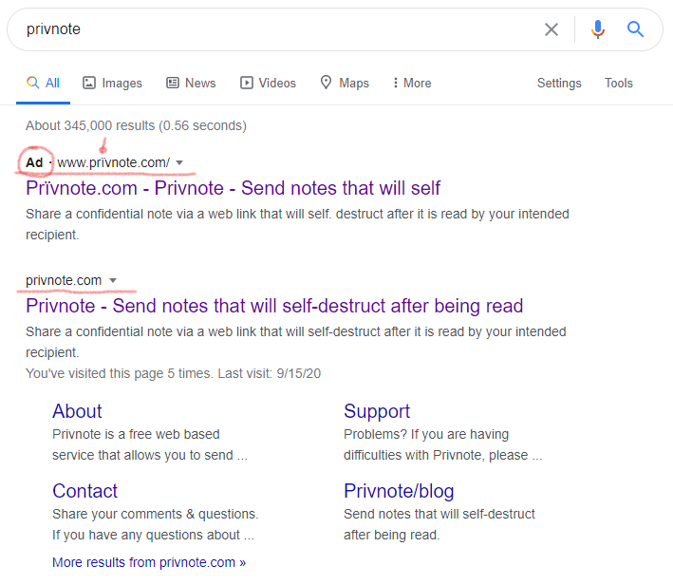The width and height of the screenshot is (673, 585).
Task: Open the Maps tab
Action: [345, 83]
